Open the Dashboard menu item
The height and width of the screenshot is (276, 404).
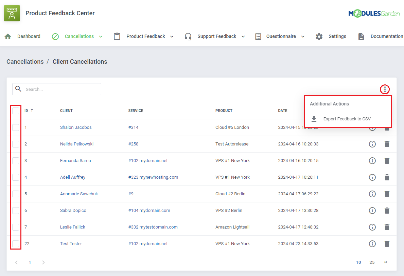tap(29, 36)
